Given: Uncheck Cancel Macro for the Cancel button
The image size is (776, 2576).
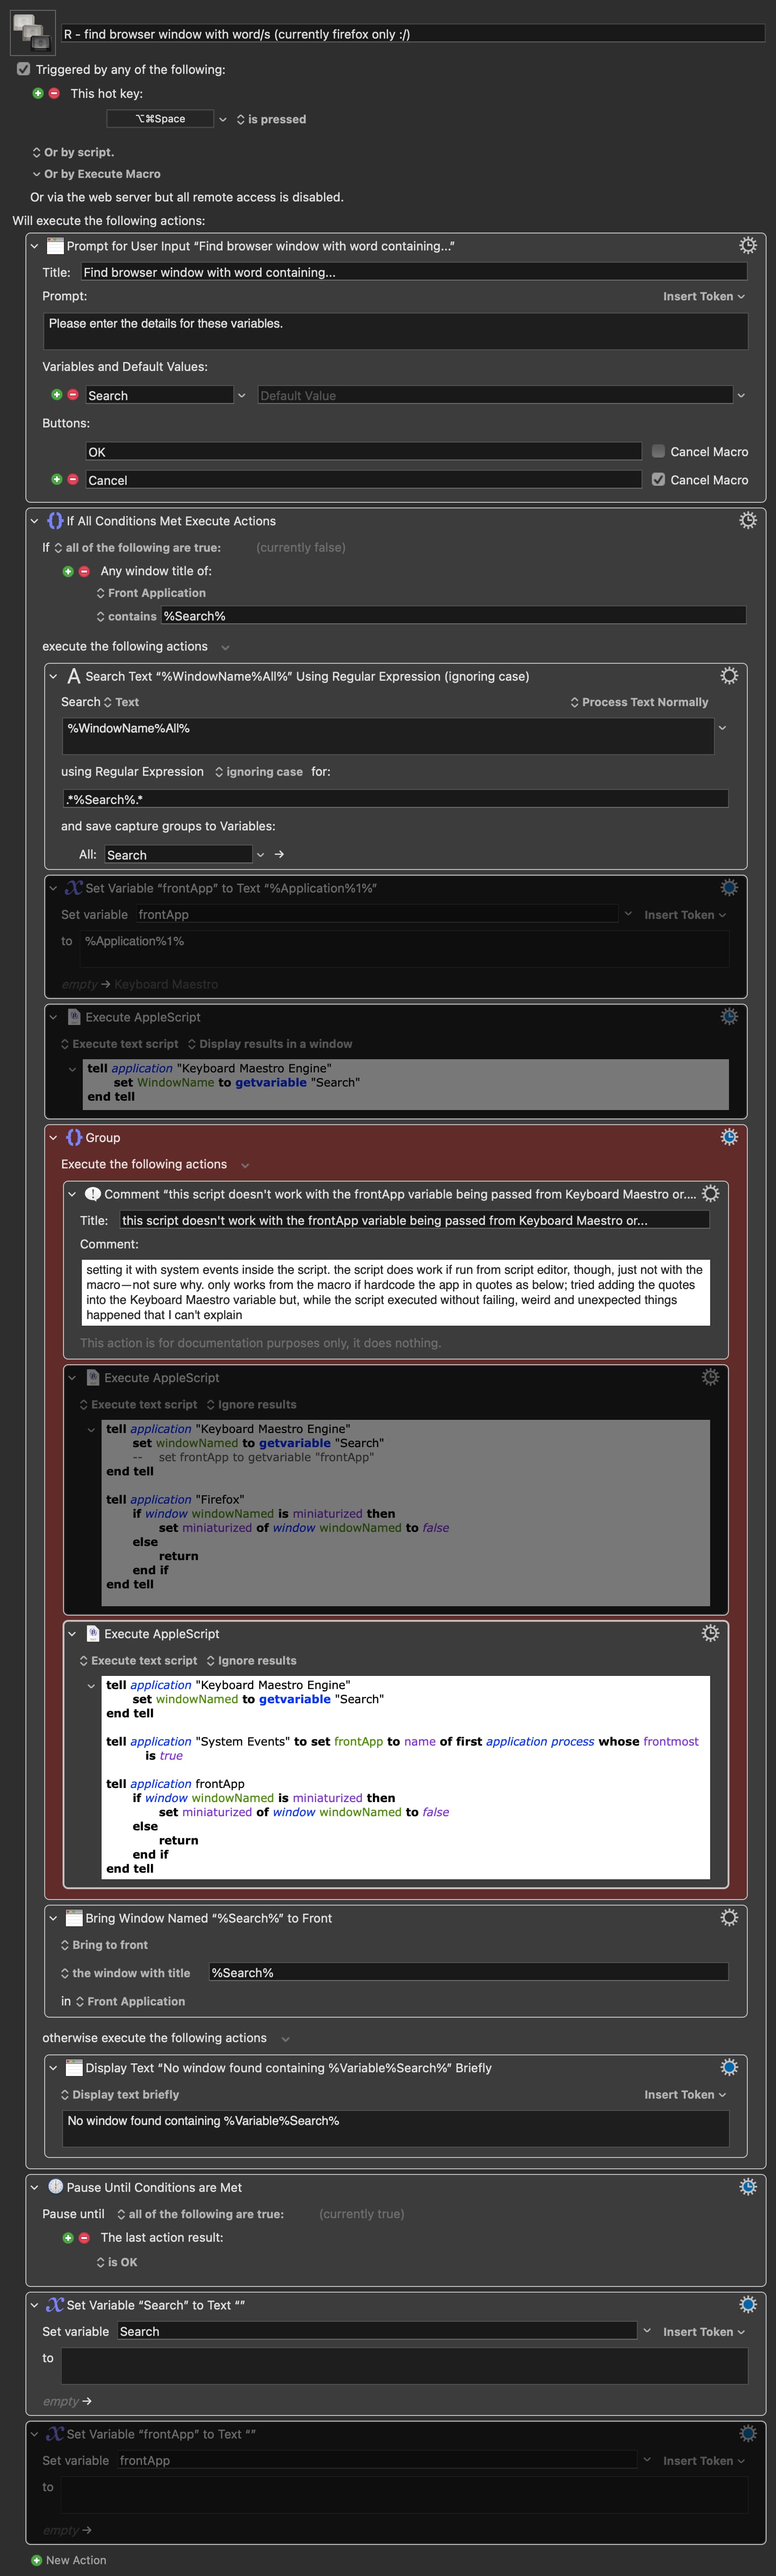Looking at the screenshot, I should pos(658,479).
